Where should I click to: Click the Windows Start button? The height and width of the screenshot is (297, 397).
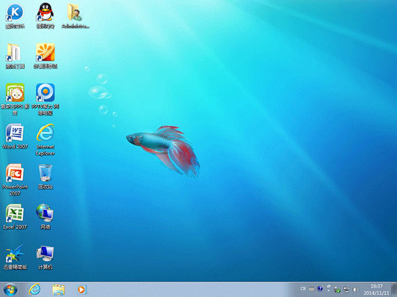pos(11,289)
